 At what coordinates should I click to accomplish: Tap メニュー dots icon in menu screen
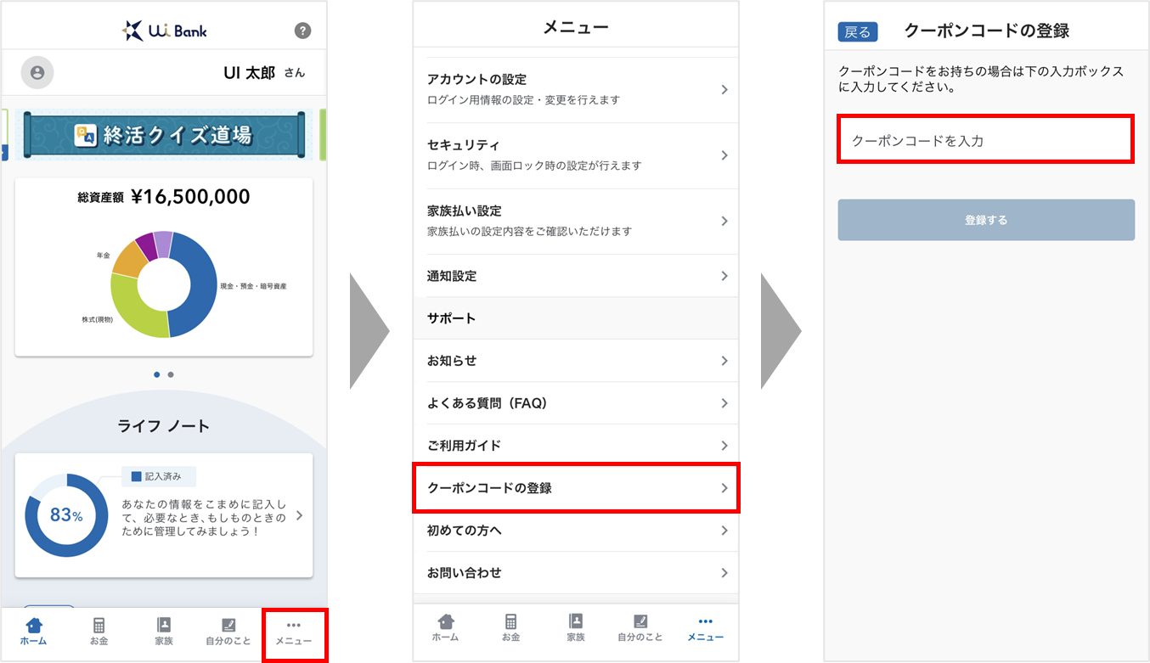706,621
